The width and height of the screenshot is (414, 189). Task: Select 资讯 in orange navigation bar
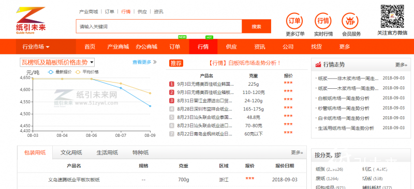(260, 47)
